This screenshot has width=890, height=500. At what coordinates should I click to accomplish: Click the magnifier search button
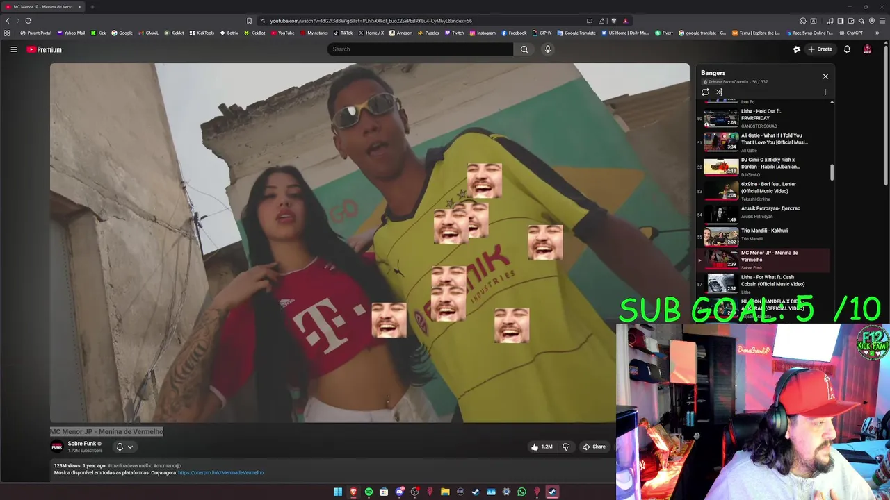click(x=524, y=49)
